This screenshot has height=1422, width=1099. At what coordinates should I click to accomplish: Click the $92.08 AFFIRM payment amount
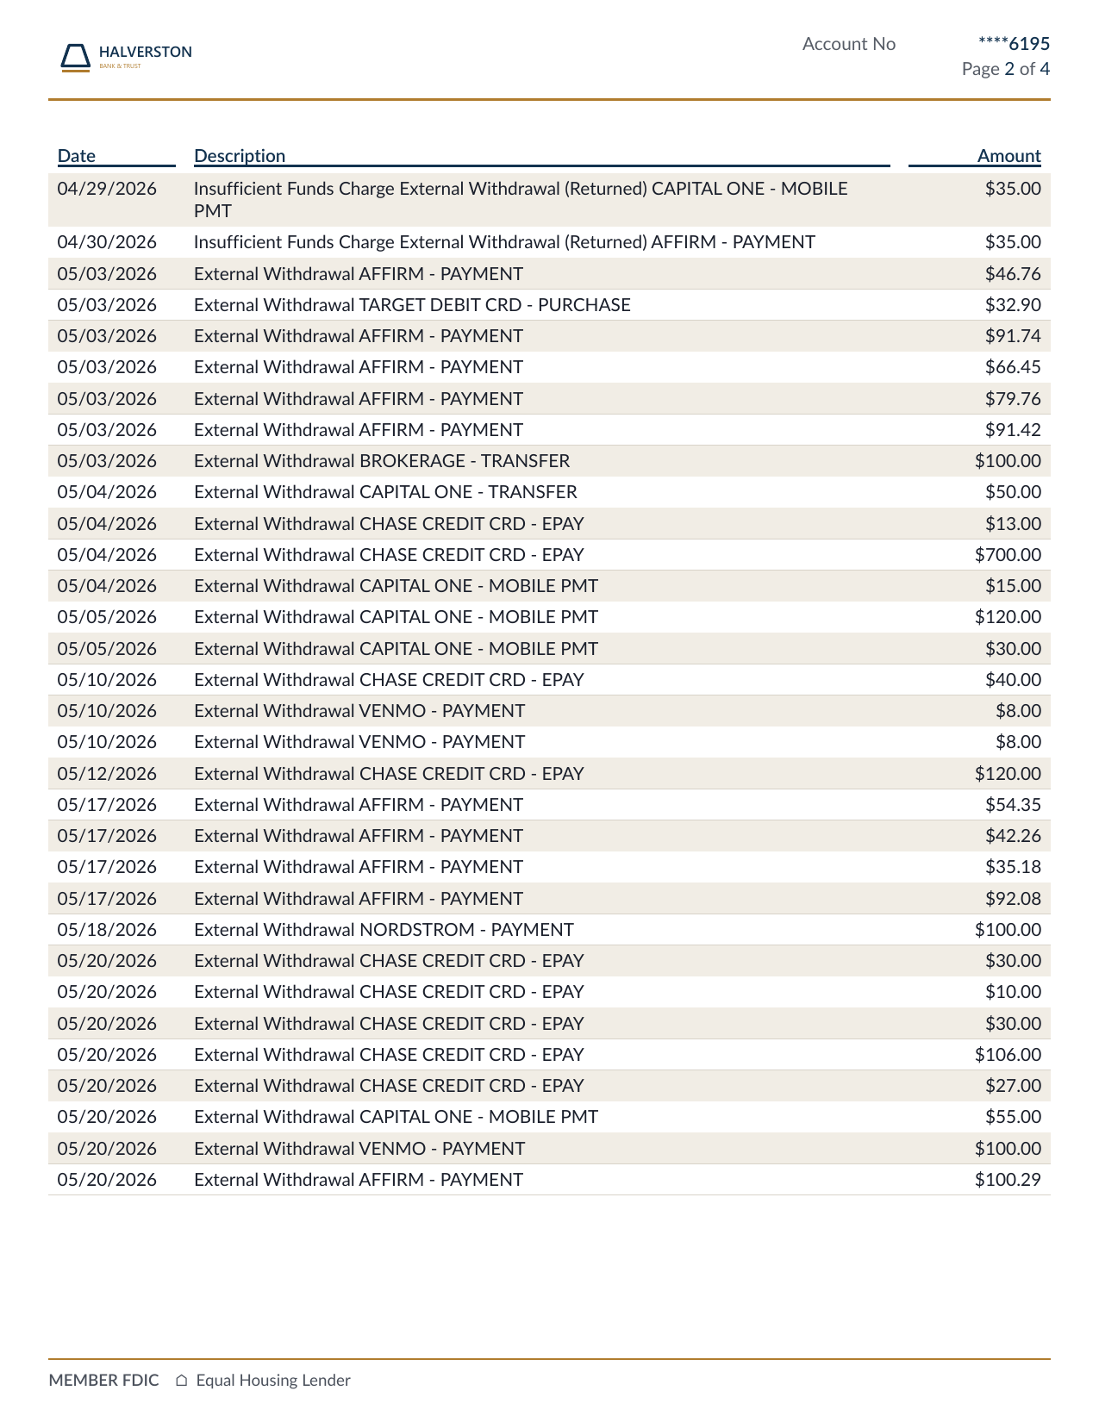click(x=1013, y=899)
